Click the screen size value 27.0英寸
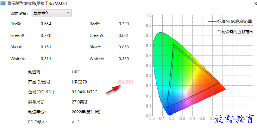Viewport: 257px width, 130px height. pos(80,102)
